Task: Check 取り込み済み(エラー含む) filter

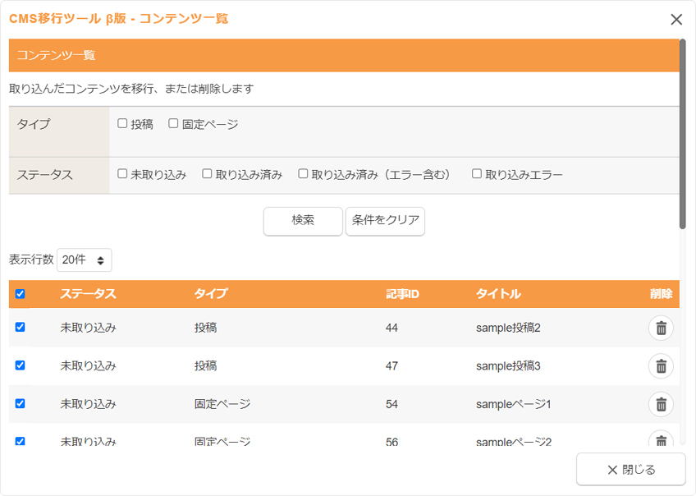Action: (303, 174)
